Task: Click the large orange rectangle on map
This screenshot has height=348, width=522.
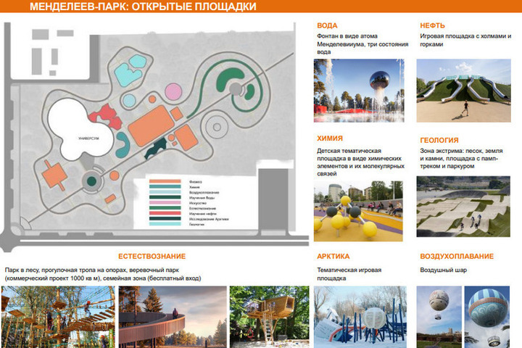Action: [151, 126]
